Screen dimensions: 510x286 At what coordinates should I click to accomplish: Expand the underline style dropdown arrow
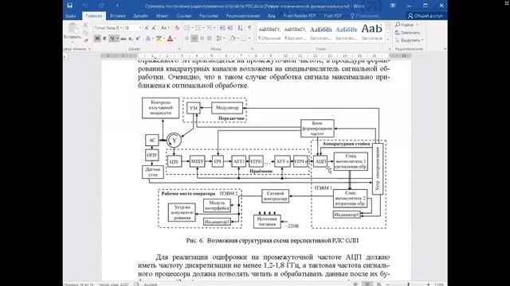117,39
